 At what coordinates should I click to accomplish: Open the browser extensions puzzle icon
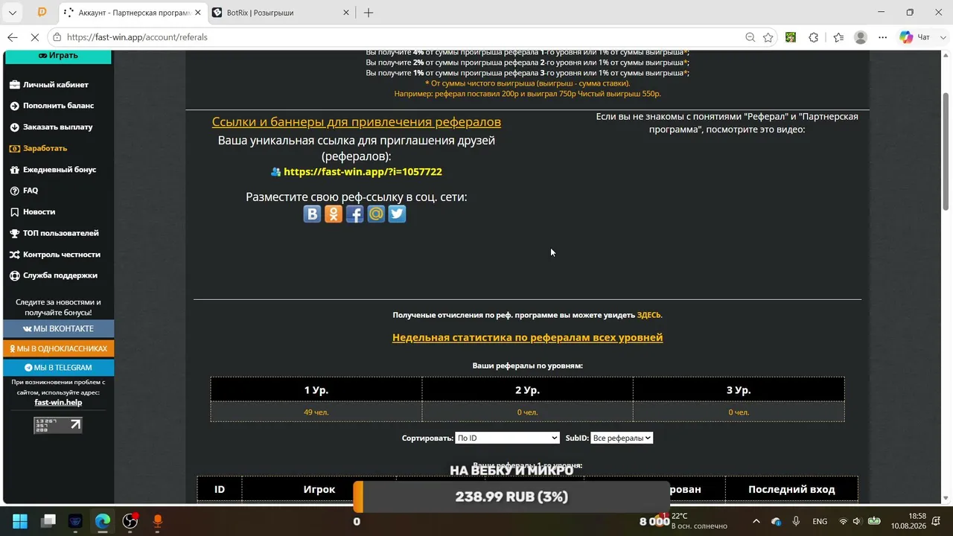(814, 37)
